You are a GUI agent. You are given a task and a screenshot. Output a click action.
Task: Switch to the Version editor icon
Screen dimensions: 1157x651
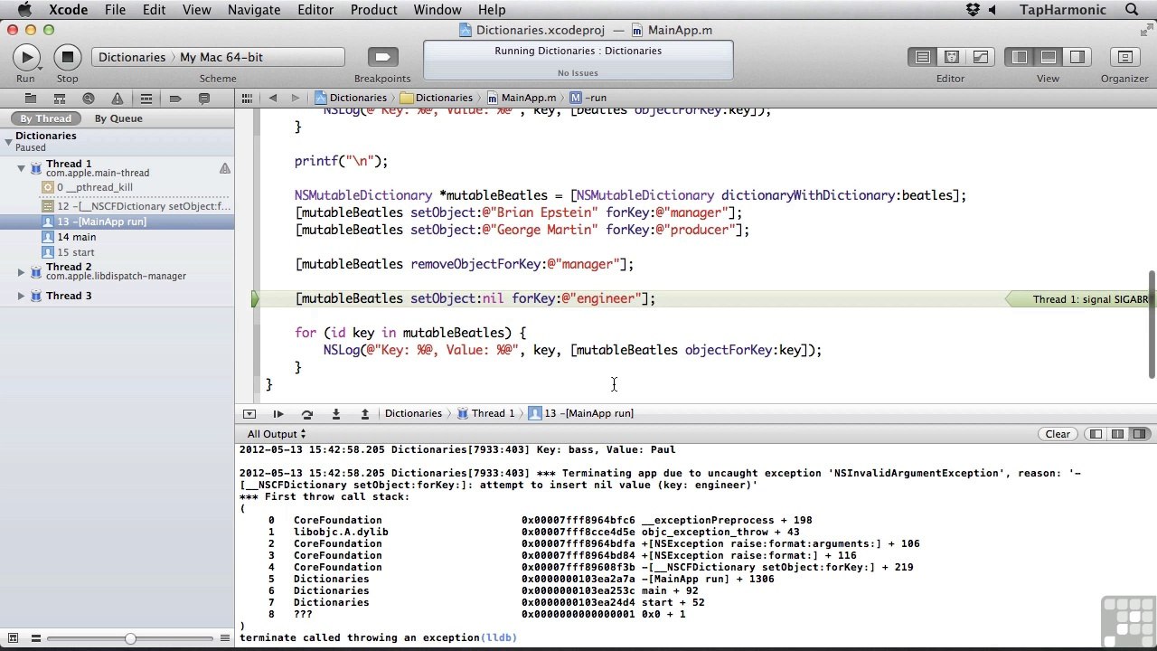point(980,57)
